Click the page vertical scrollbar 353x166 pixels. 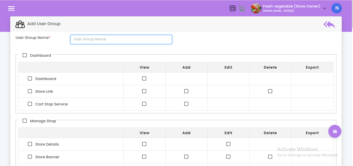click(352, 14)
